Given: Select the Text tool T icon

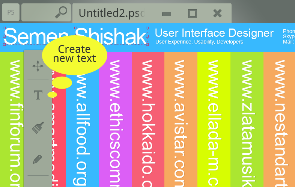Looking at the screenshot, I should coord(38,95).
